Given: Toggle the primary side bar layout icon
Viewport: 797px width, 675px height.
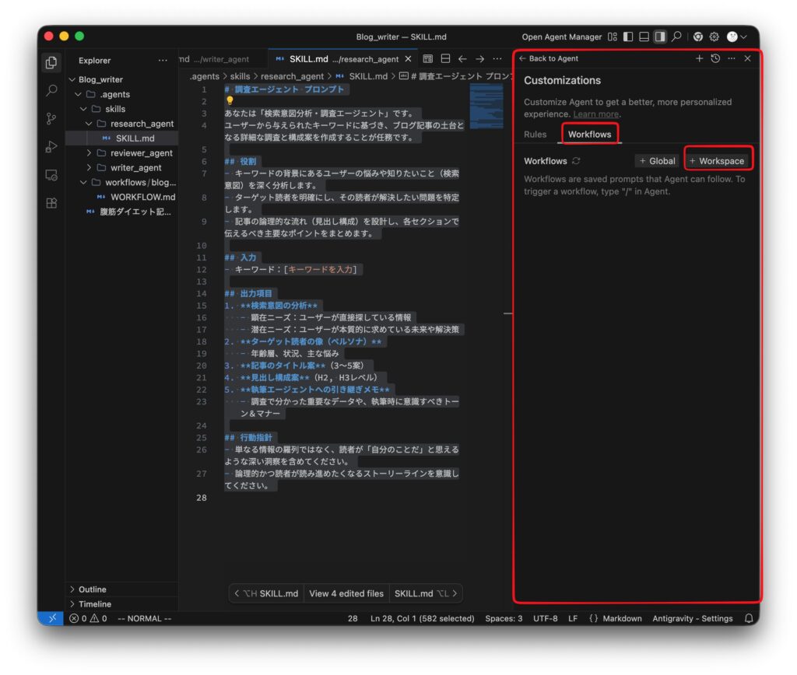Looking at the screenshot, I should pos(628,37).
